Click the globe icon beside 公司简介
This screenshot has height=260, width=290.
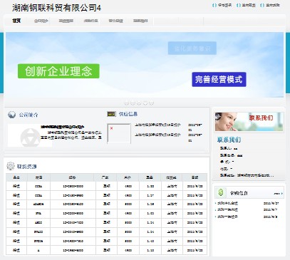[11, 115]
